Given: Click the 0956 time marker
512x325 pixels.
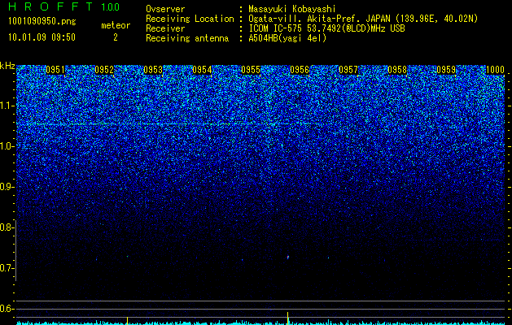Looking at the screenshot, I should (x=300, y=70).
